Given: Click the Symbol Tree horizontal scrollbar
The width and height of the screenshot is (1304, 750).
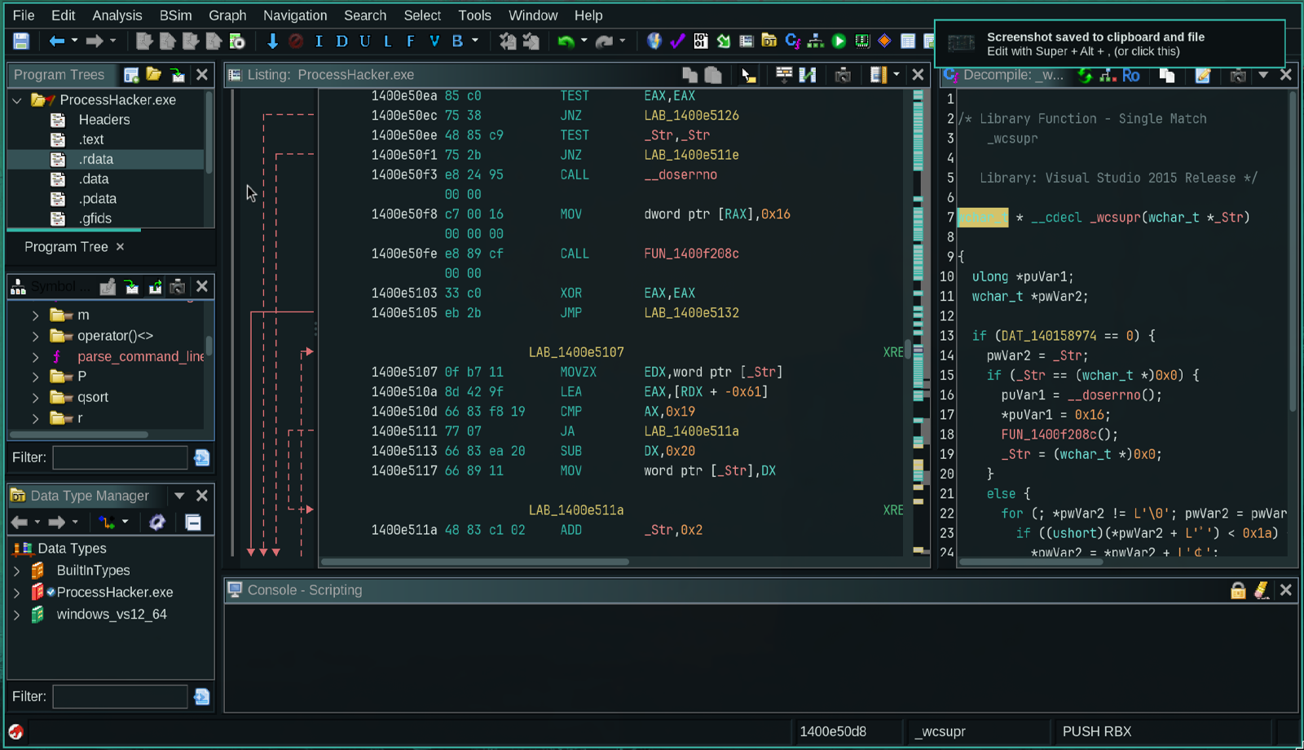Looking at the screenshot, I should [x=79, y=435].
